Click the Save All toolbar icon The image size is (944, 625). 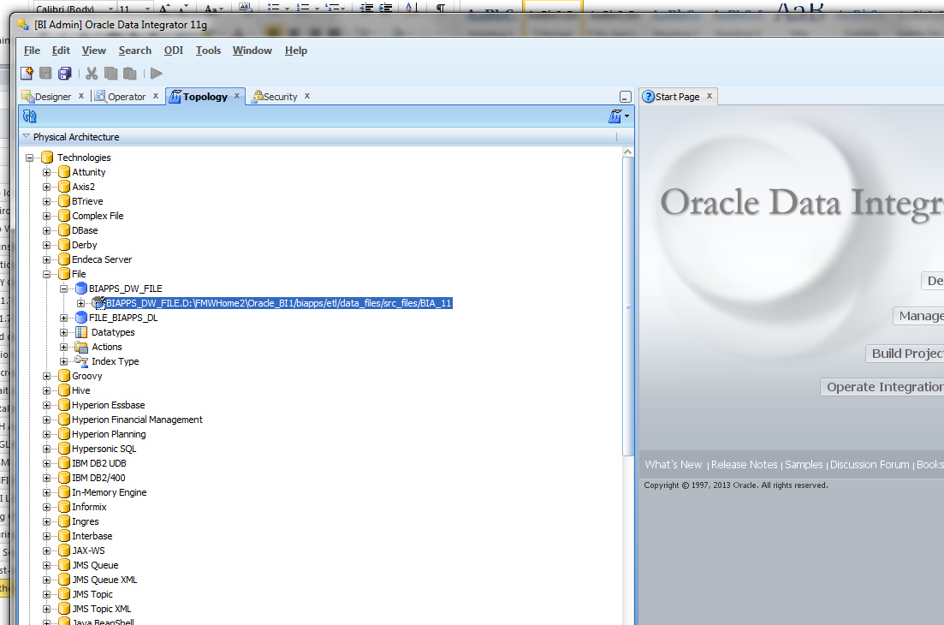click(x=64, y=74)
